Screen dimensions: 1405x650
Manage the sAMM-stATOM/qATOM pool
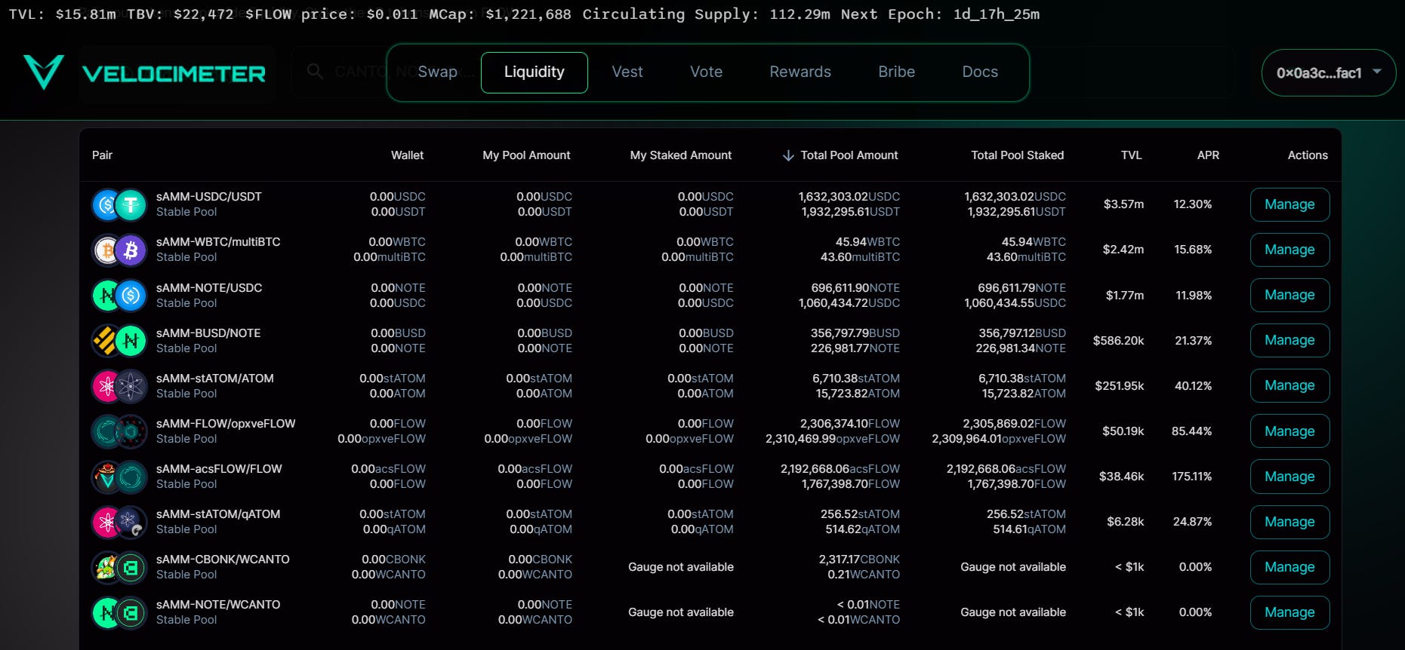[x=1289, y=522]
